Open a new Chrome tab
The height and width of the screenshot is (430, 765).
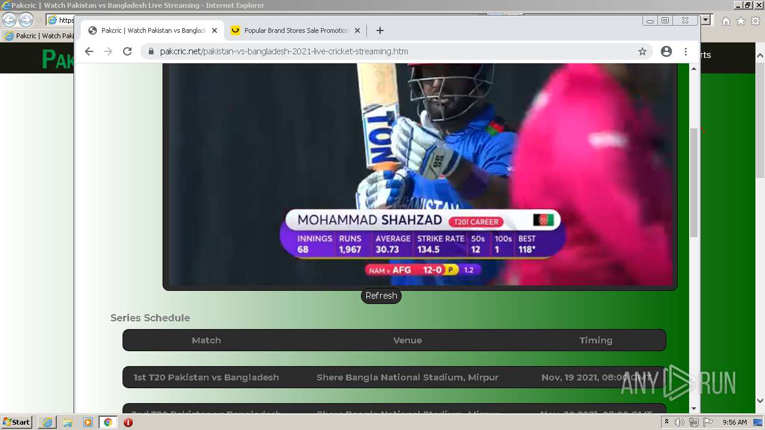380,30
